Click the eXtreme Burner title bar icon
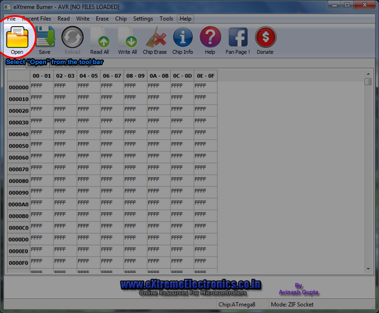The image size is (379, 313). pos(8,7)
